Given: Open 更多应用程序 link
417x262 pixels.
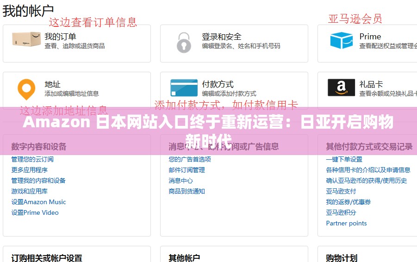Looking at the screenshot, I should coord(29,170).
